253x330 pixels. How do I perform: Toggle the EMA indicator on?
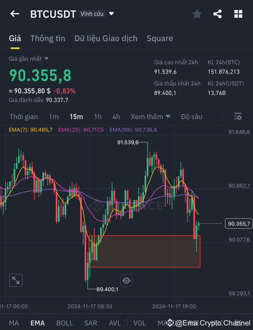(37, 323)
